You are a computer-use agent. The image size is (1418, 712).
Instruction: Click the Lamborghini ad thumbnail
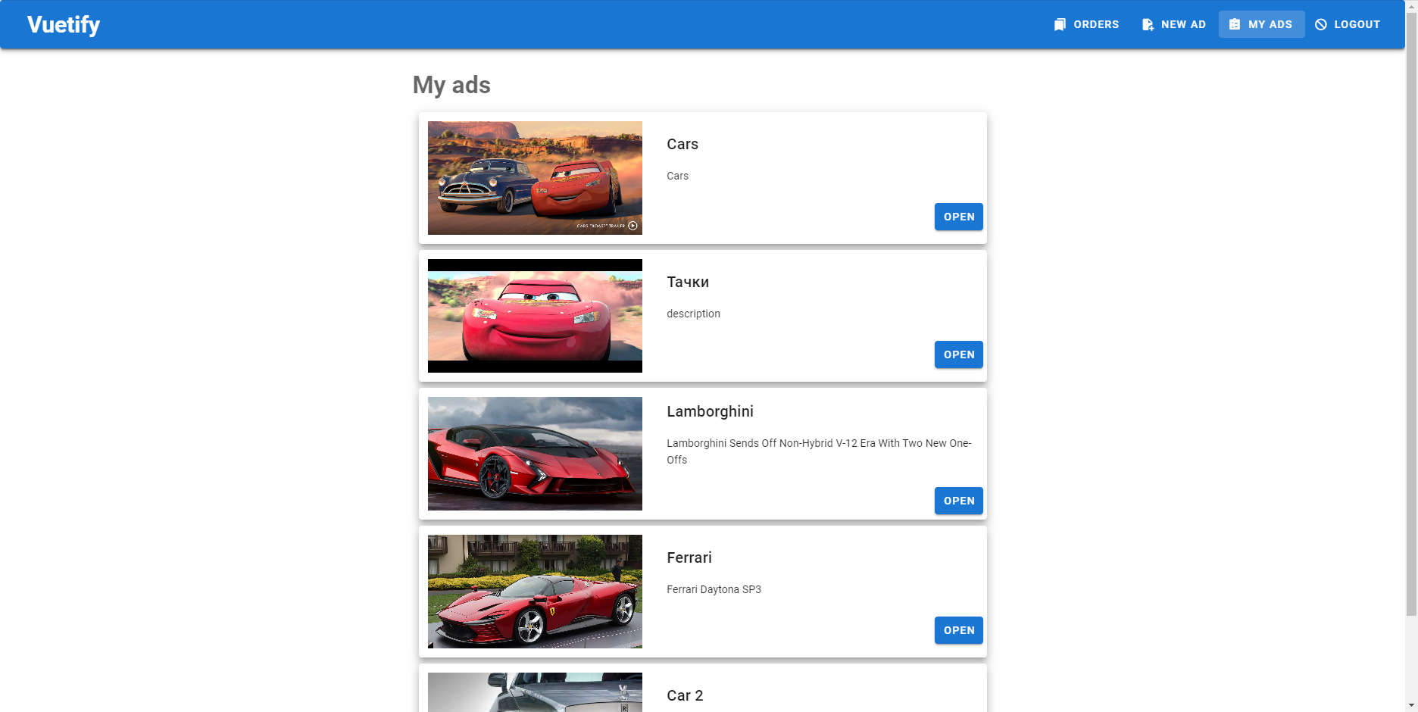pos(535,454)
